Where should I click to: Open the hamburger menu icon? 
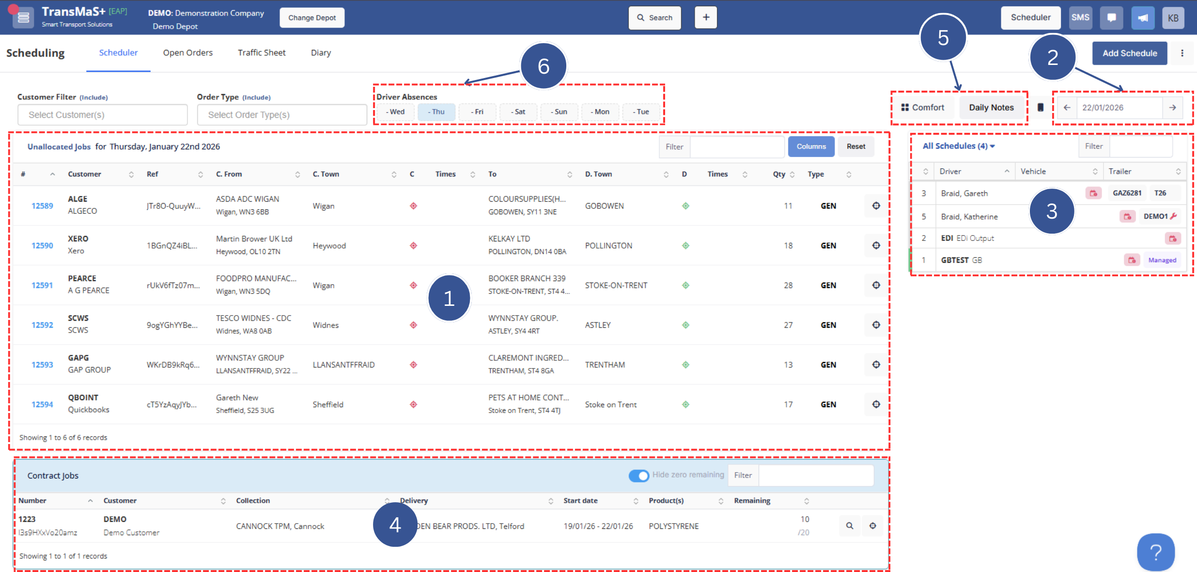[23, 18]
